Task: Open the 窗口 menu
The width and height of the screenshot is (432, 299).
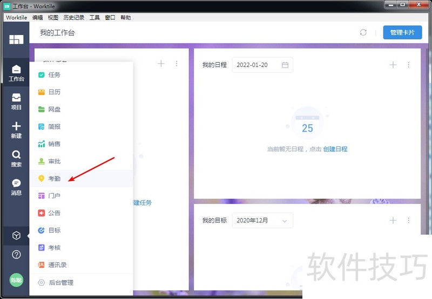Action: (x=110, y=18)
